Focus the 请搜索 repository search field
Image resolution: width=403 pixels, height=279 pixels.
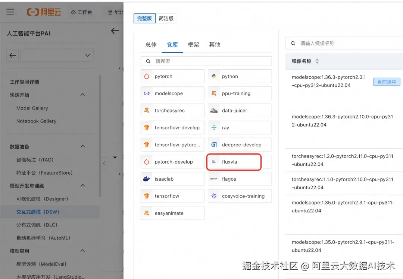pyautogui.click(x=206, y=61)
